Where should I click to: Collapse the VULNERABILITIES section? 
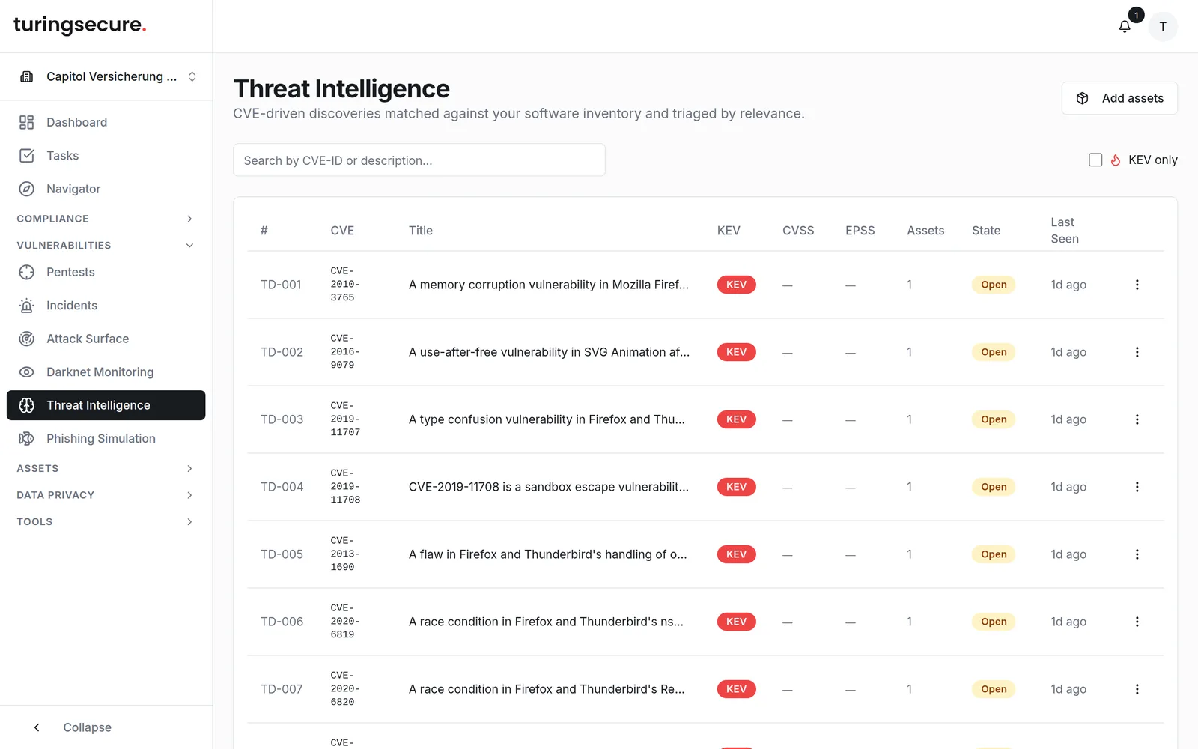pyautogui.click(x=106, y=245)
